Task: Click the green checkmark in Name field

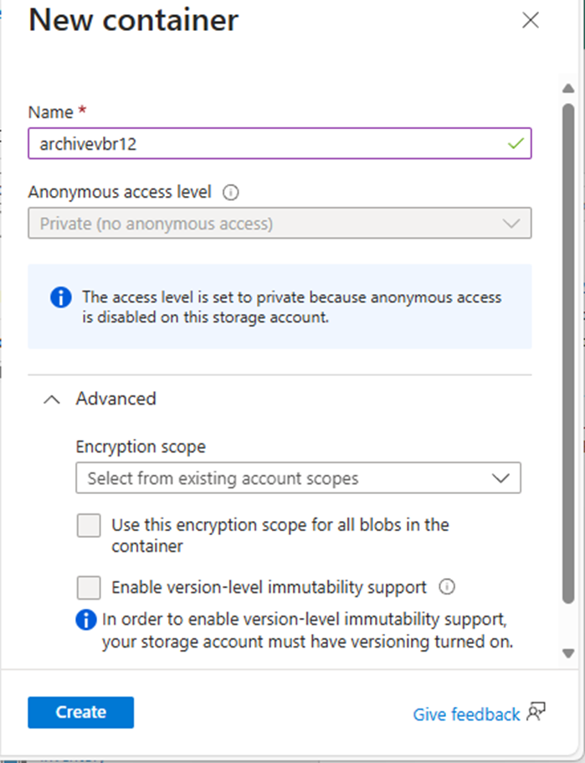Action: (516, 143)
